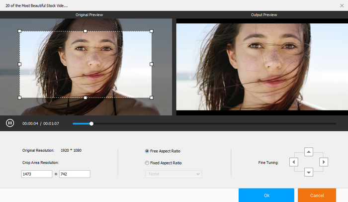Click the Output Preview video frame
348x202 pixels.
262,67
